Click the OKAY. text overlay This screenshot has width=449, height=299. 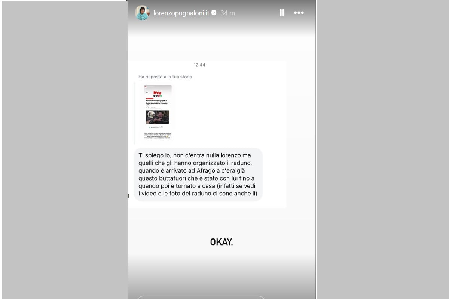(222, 242)
